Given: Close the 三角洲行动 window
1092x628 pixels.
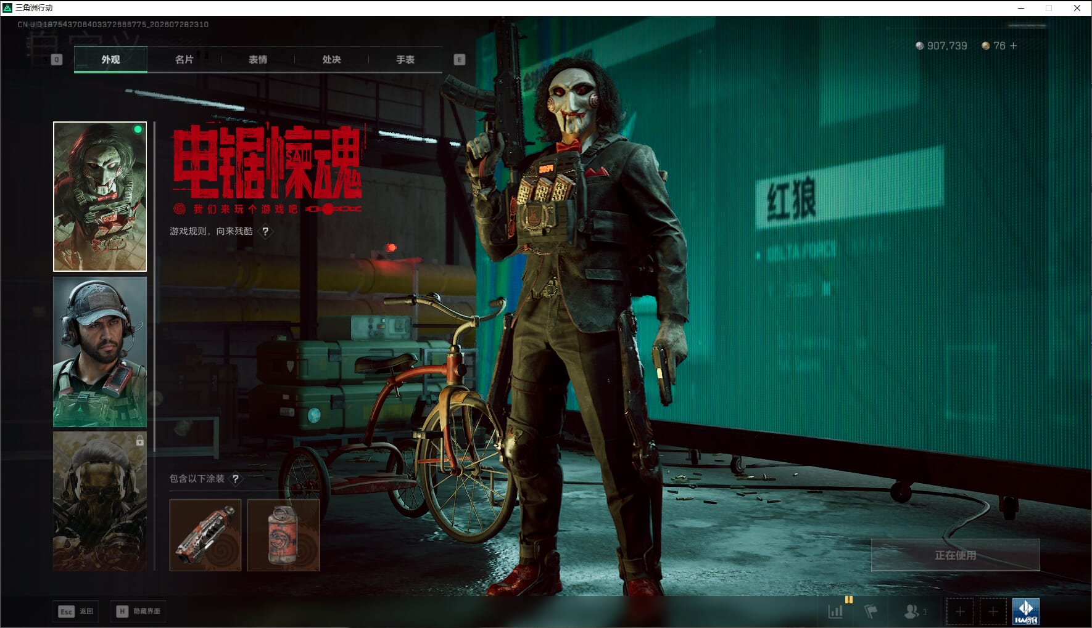Looking at the screenshot, I should (1077, 8).
